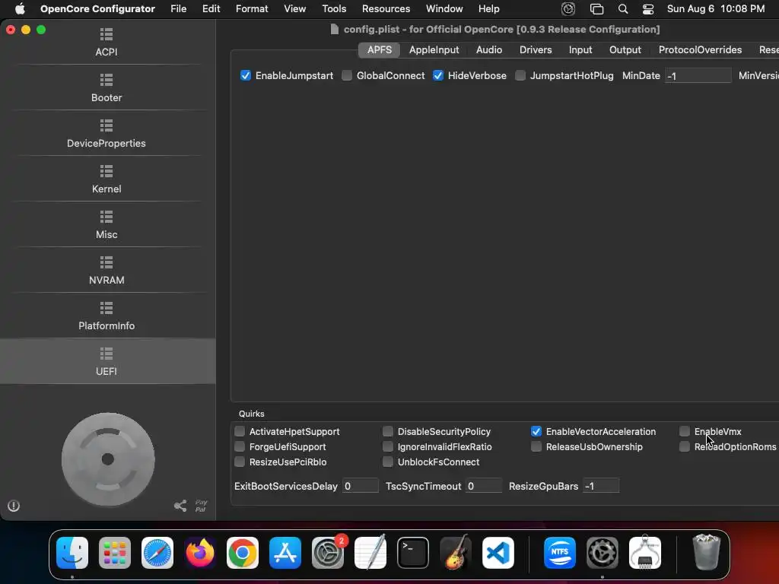Screen dimensions: 779x584
Task: Open the Misc section
Action: pos(107,225)
